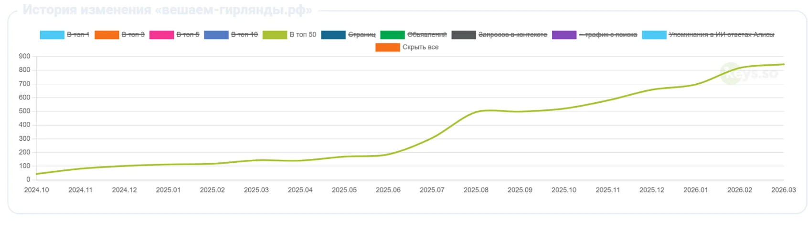Viewport: 808px width, 226px height.
Task: Select the line point at 2025.12
Action: pyautogui.click(x=652, y=89)
